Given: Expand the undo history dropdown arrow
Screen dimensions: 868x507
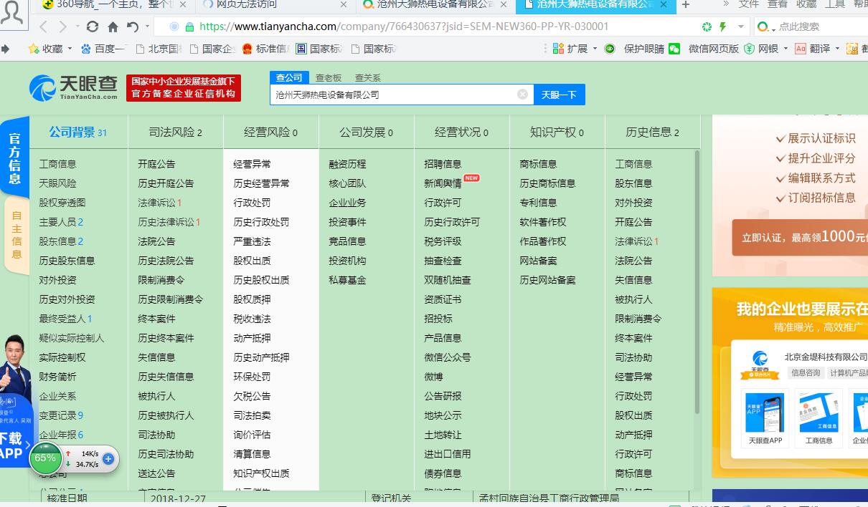Looking at the screenshot, I should pos(147,27).
